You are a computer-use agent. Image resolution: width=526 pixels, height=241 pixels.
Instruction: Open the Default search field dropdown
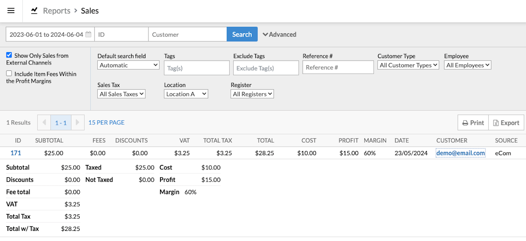128,65
